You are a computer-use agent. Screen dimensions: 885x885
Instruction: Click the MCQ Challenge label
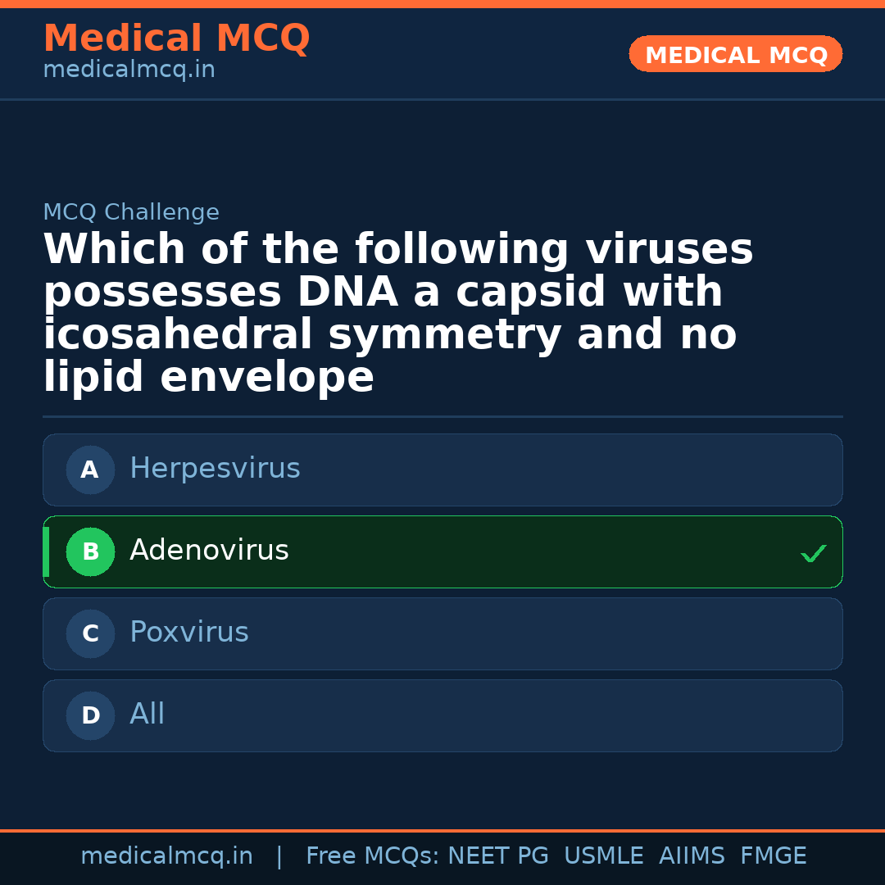[x=131, y=213]
